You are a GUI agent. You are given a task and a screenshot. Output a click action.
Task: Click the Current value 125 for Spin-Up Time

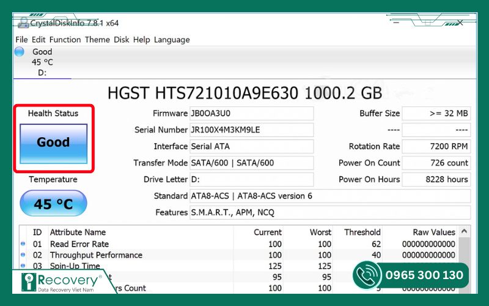point(274,266)
